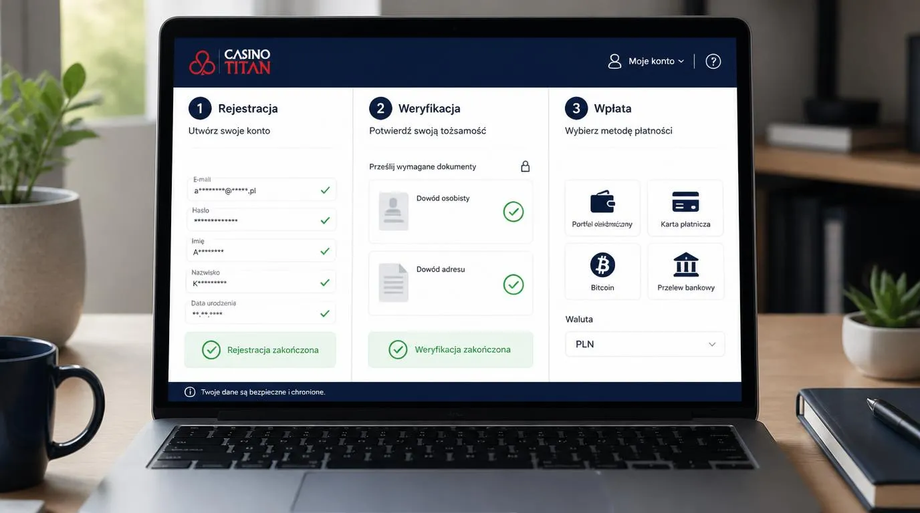The width and height of the screenshot is (920, 513).
Task: Click the text "Twoje dane są bezpieczne i chronione."
Action: pyautogui.click(x=263, y=392)
